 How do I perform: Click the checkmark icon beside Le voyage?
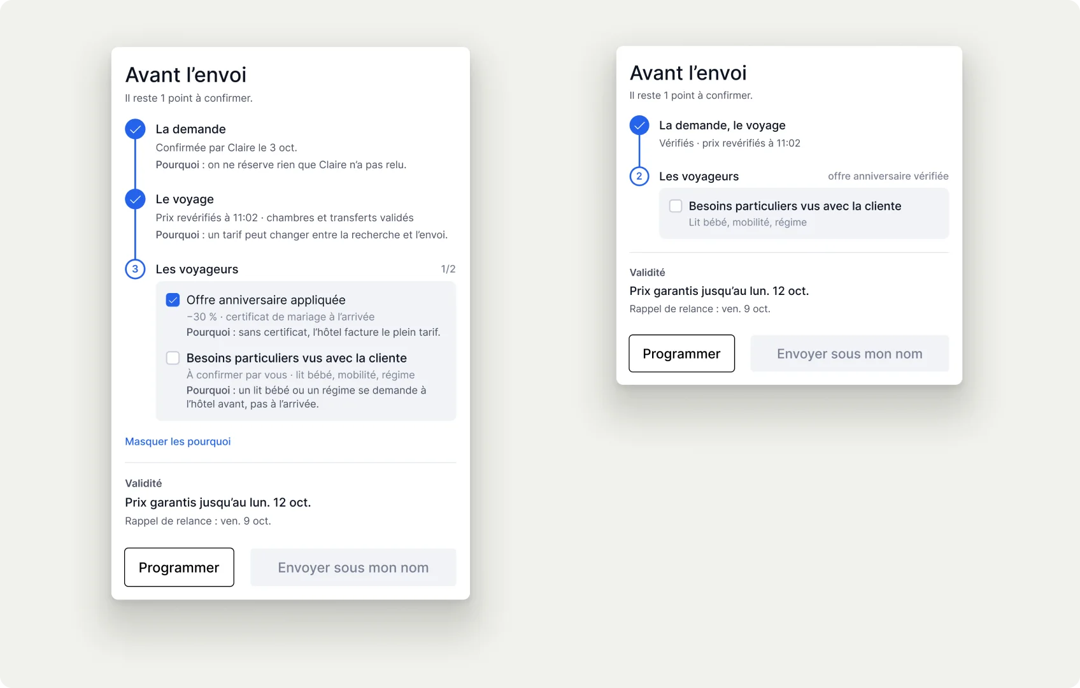point(135,199)
